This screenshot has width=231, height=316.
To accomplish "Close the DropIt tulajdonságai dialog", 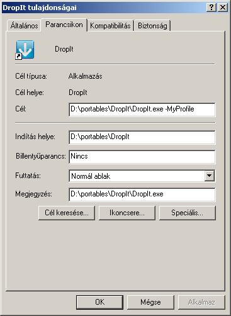I will coord(223,8).
